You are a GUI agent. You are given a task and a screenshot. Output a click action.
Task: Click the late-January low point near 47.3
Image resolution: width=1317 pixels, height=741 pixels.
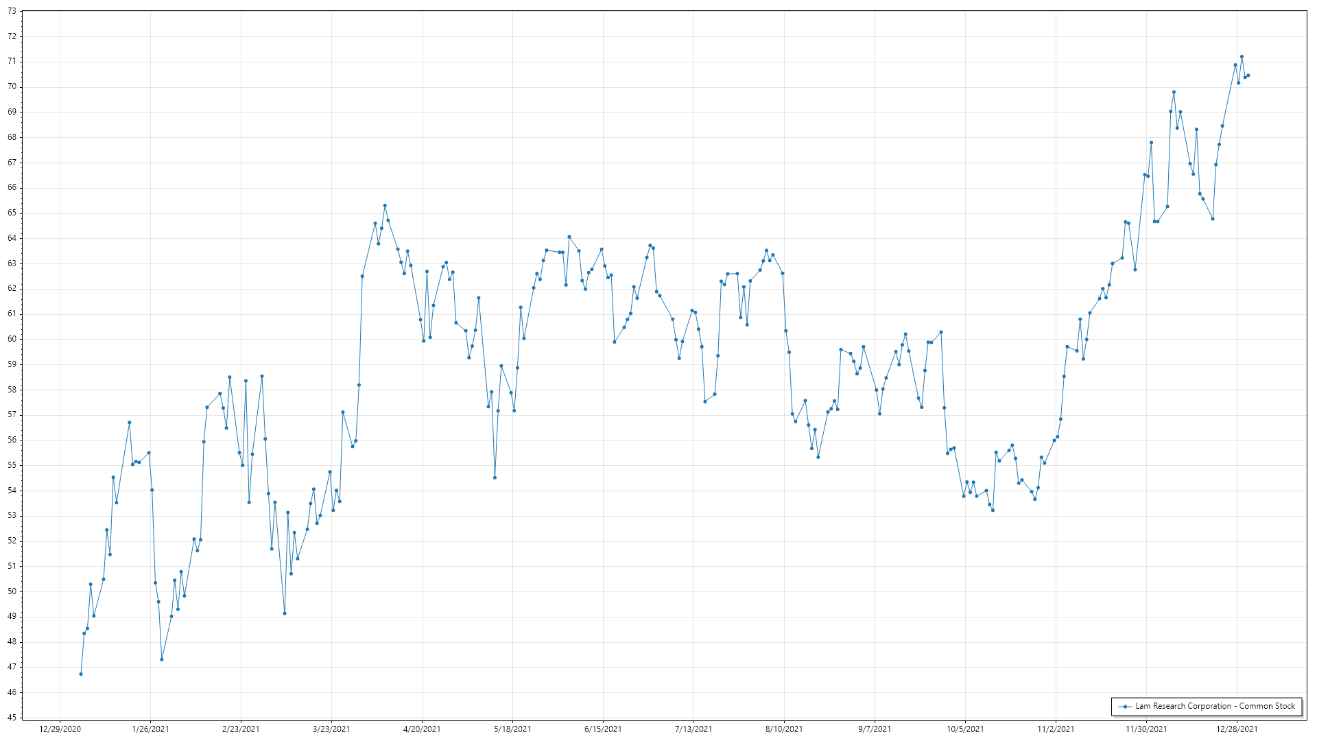tap(162, 659)
